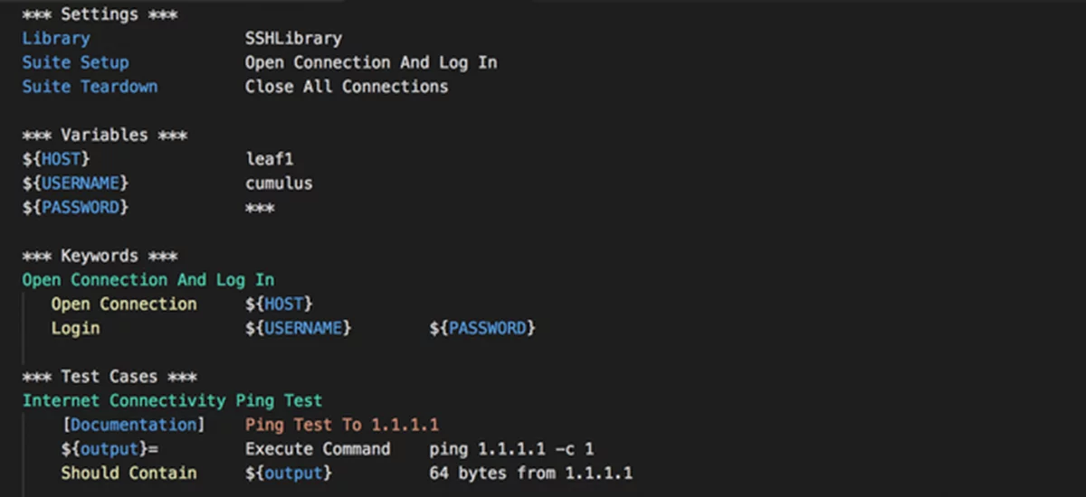
Task: Click the Keywords section header
Action: [x=100, y=257]
